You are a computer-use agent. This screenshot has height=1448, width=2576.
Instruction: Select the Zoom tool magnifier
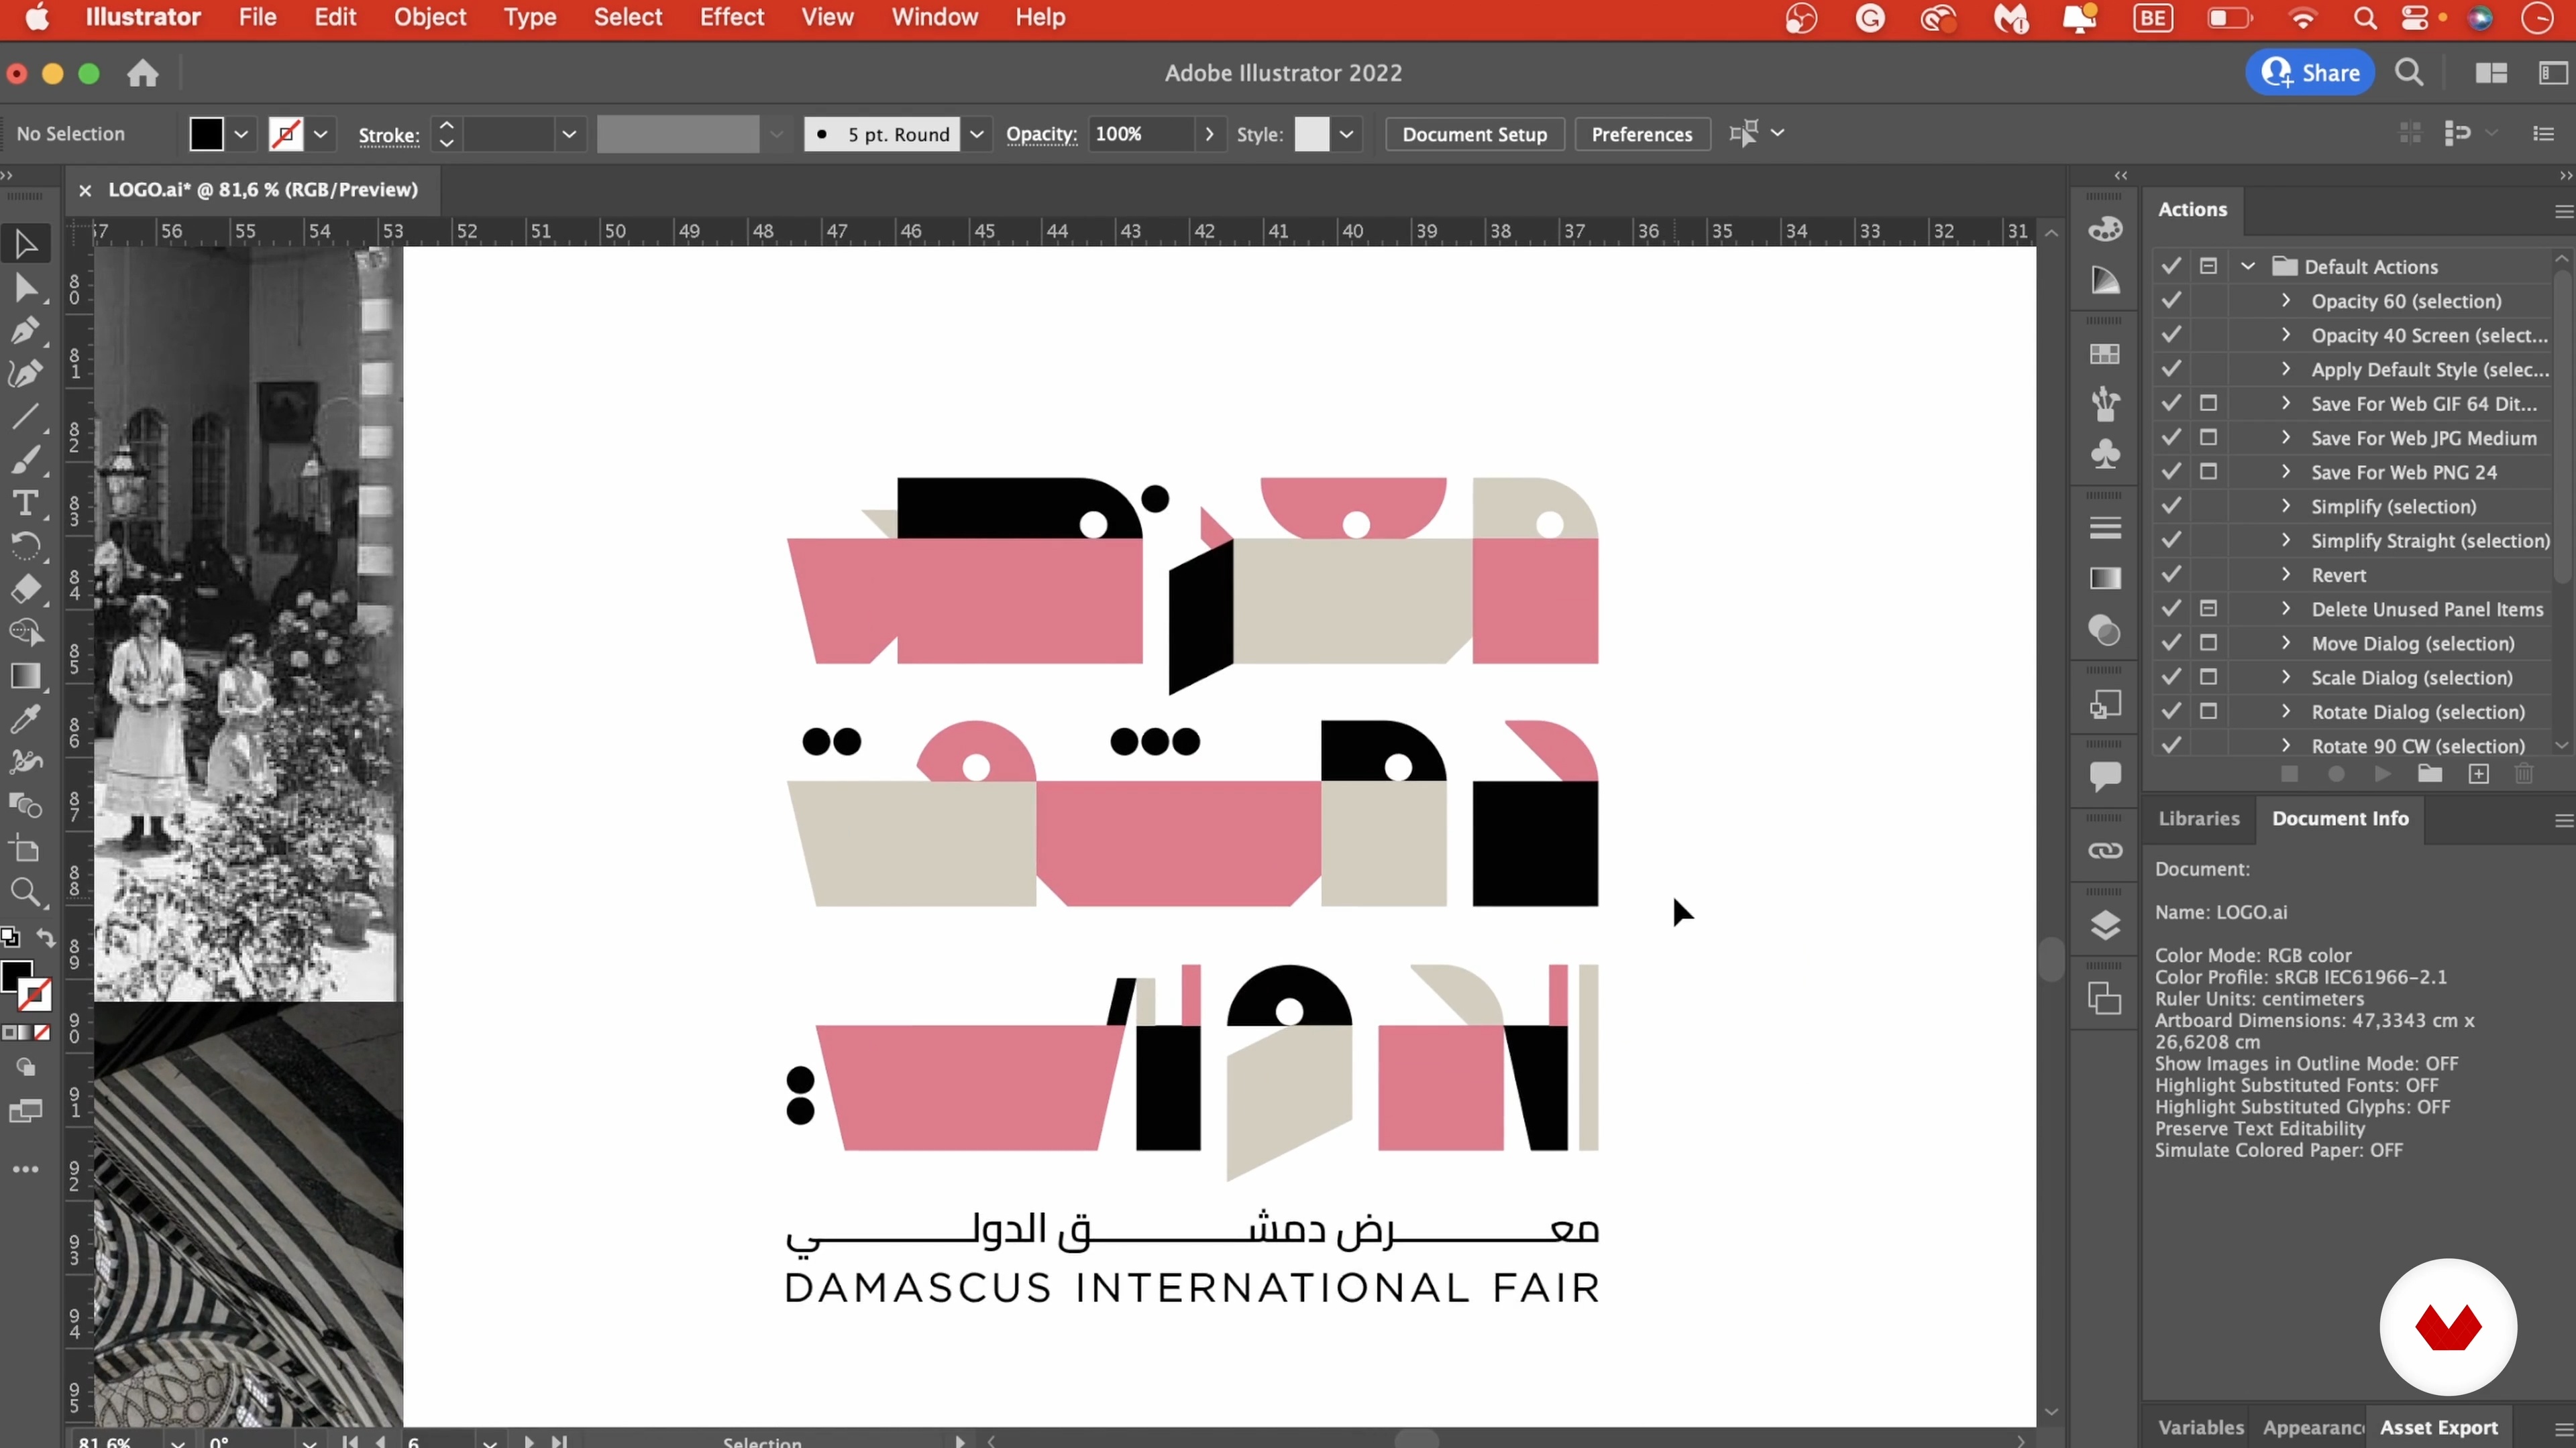pos(26,892)
